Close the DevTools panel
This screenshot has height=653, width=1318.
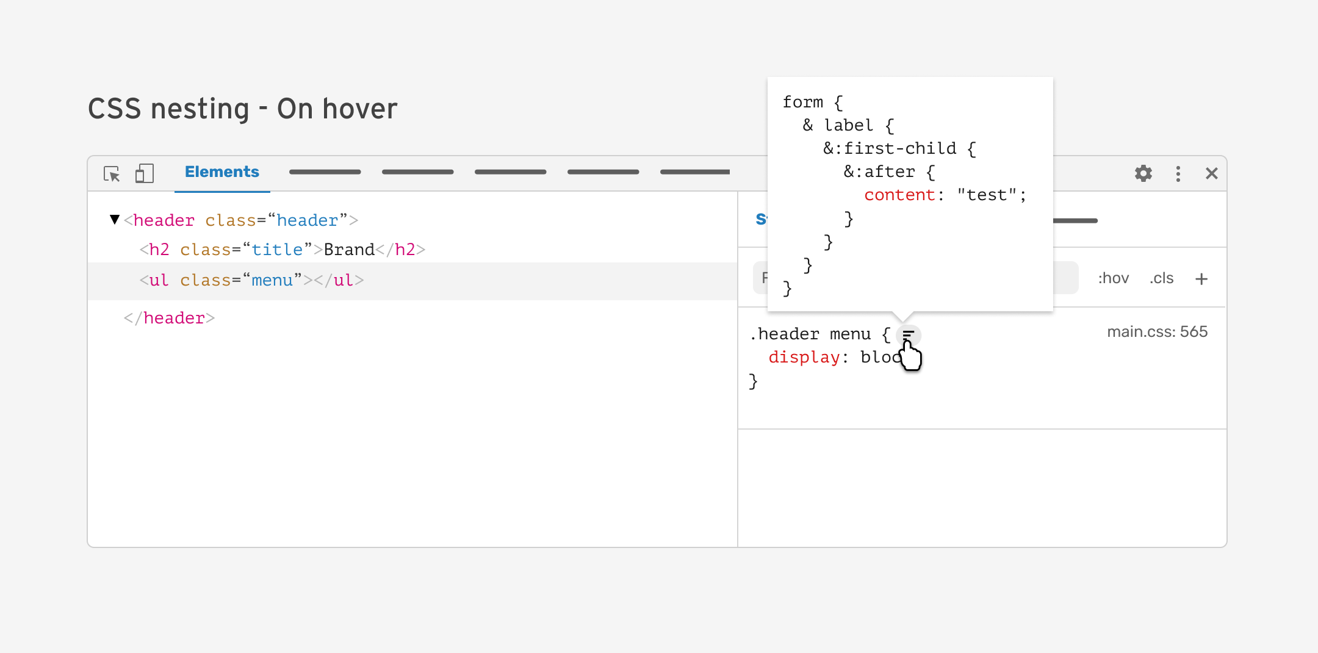pyautogui.click(x=1211, y=174)
